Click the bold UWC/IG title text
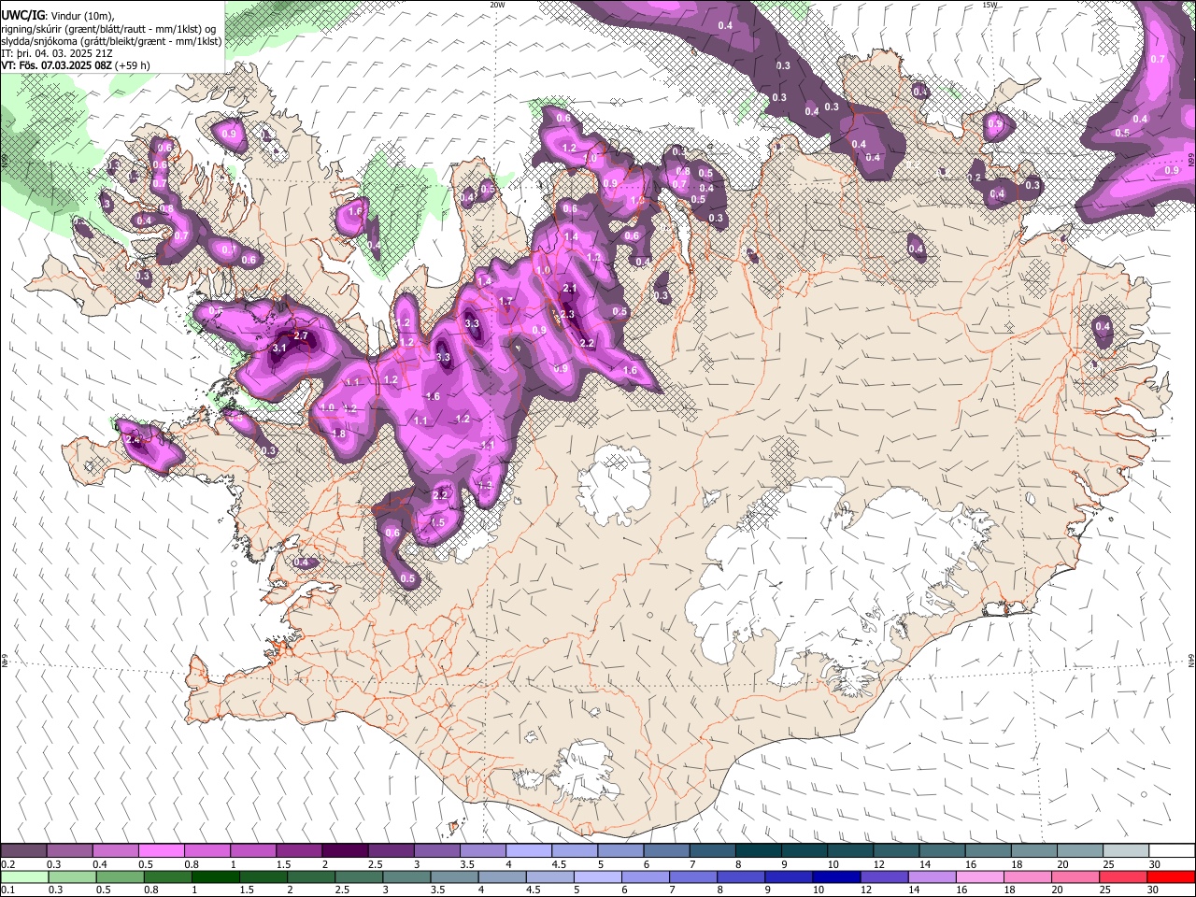Image resolution: width=1196 pixels, height=897 pixels. pos(21,15)
